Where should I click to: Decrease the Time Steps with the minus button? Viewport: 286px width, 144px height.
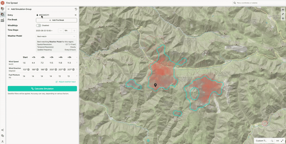click(61, 31)
